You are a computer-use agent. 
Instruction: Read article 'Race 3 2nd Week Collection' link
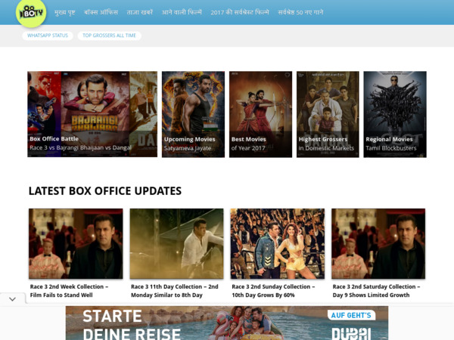tap(69, 291)
